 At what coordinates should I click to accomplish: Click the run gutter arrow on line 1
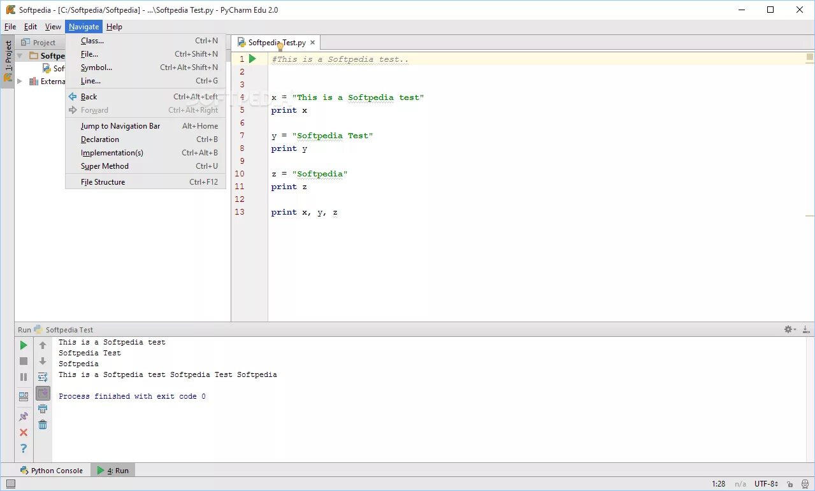click(252, 59)
